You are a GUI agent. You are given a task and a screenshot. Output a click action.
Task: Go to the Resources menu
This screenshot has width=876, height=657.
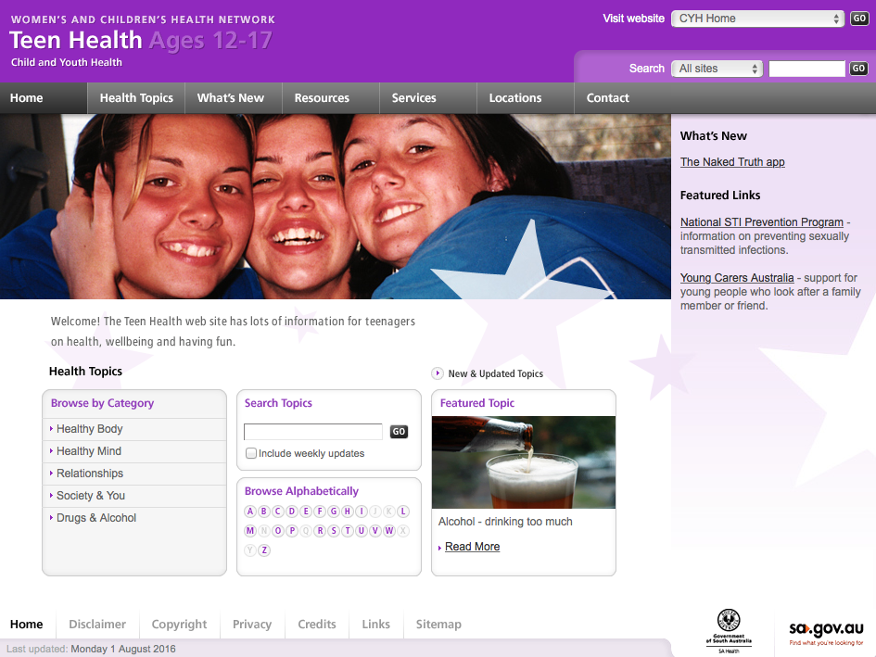[322, 98]
